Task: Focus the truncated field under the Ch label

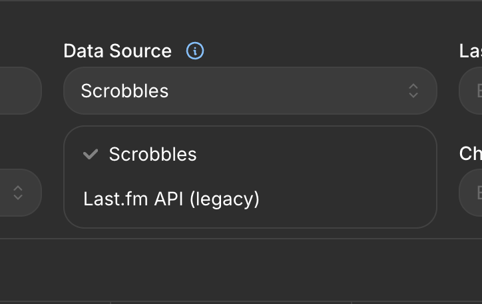Action: [x=471, y=193]
